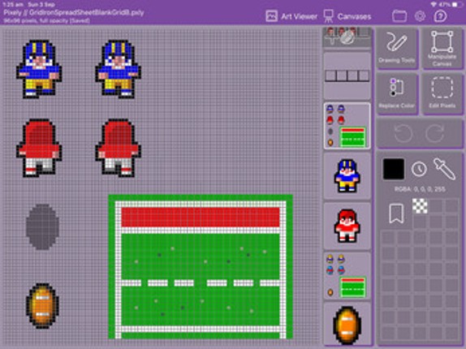Click the RGBA: 0, 0, 0, 255 value
This screenshot has width=466, height=349.
(420, 189)
